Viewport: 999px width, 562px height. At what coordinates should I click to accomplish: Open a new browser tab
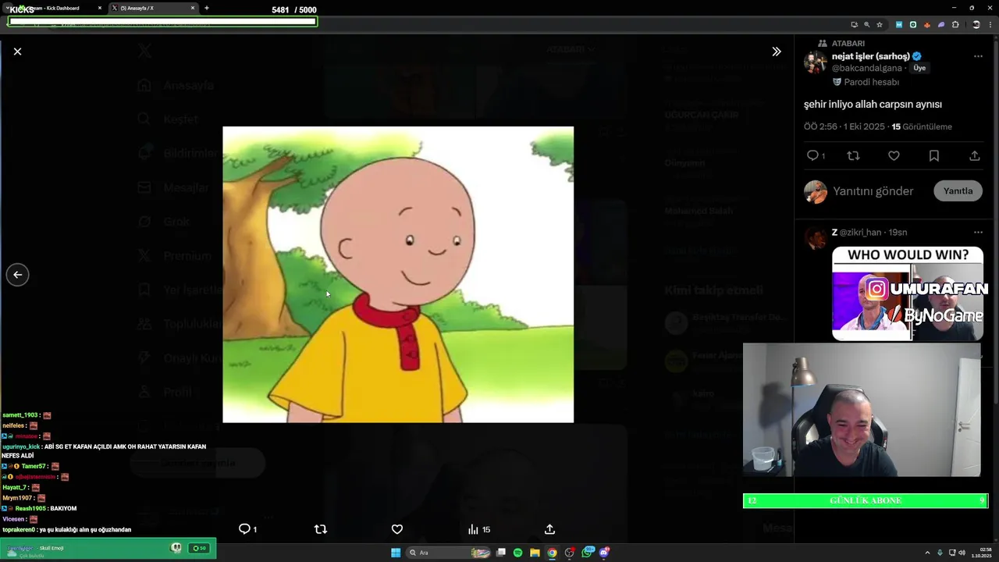(x=207, y=8)
